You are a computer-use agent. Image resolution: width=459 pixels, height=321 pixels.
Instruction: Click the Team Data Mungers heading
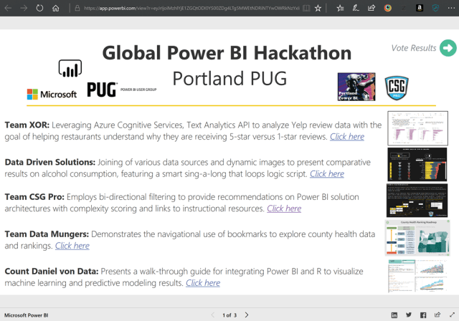pyautogui.click(x=47, y=234)
